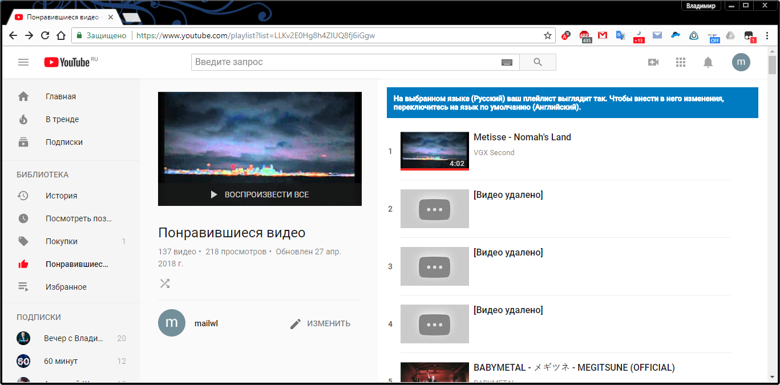This screenshot has width=780, height=385.
Task: Click the ИЗМЕНИТЬ edit button
Action: [320, 323]
